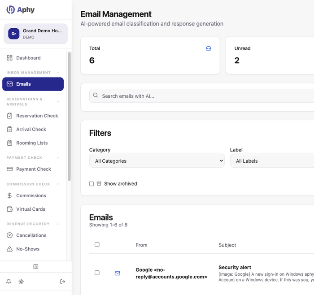This screenshot has width=314, height=295.
Task: Select the Google Security alert email checkbox
Action: (x=97, y=273)
